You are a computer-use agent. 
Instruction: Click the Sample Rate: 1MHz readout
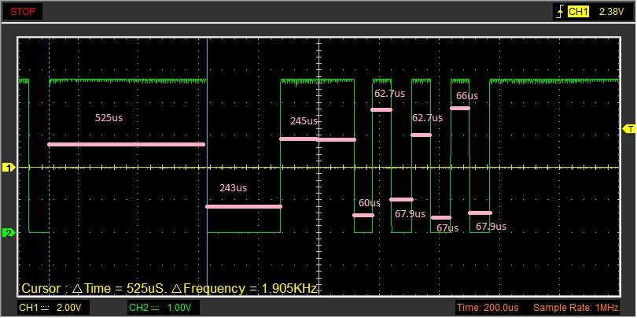pyautogui.click(x=576, y=308)
